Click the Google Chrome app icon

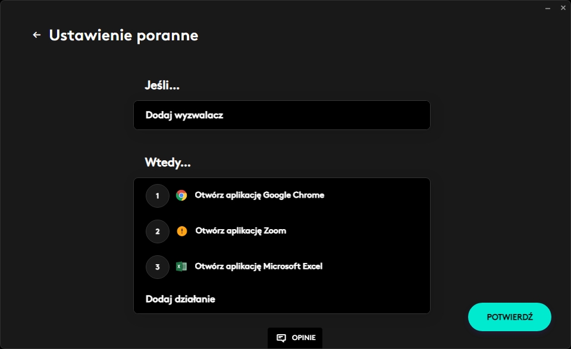pos(181,195)
